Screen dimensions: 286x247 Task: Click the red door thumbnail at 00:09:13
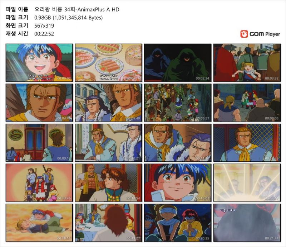[x=39, y=143]
